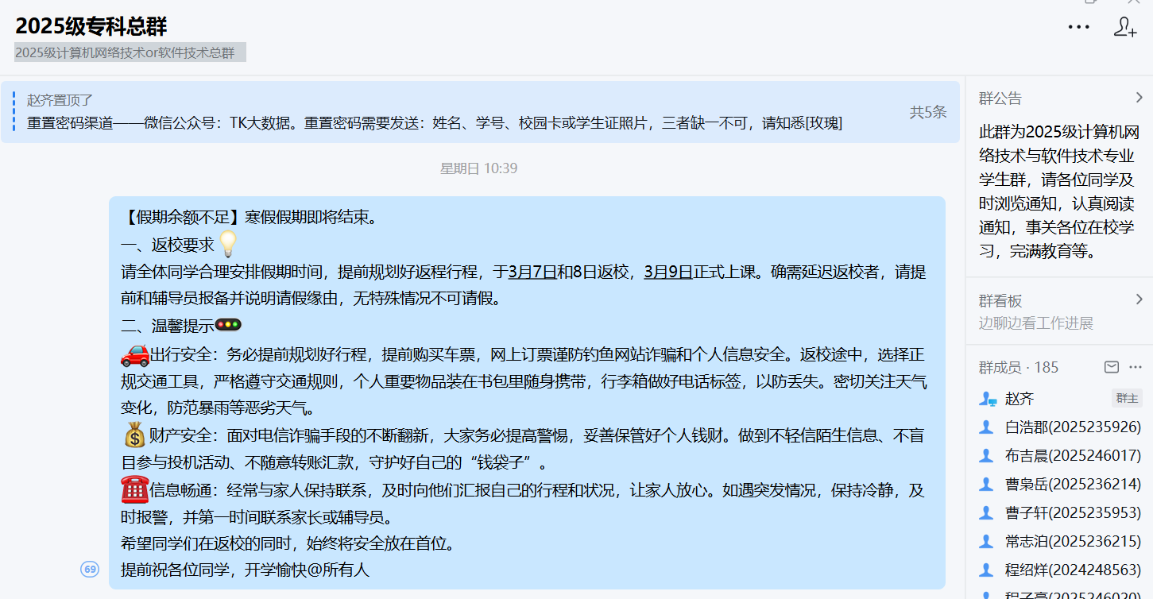Click the 3月9日 date link in message
The height and width of the screenshot is (599, 1153).
tap(667, 272)
